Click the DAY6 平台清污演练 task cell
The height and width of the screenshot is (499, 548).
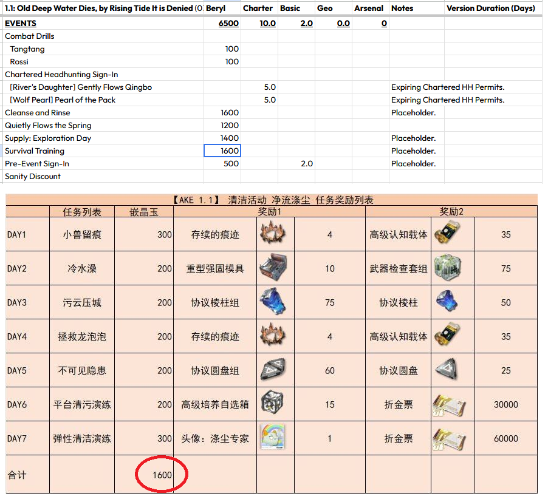[82, 404]
